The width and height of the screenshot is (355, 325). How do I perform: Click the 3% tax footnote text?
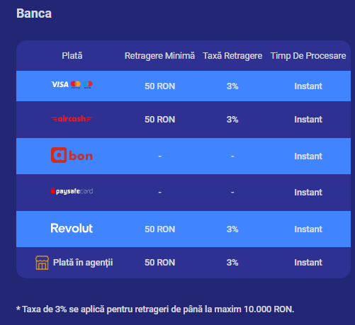point(155,309)
